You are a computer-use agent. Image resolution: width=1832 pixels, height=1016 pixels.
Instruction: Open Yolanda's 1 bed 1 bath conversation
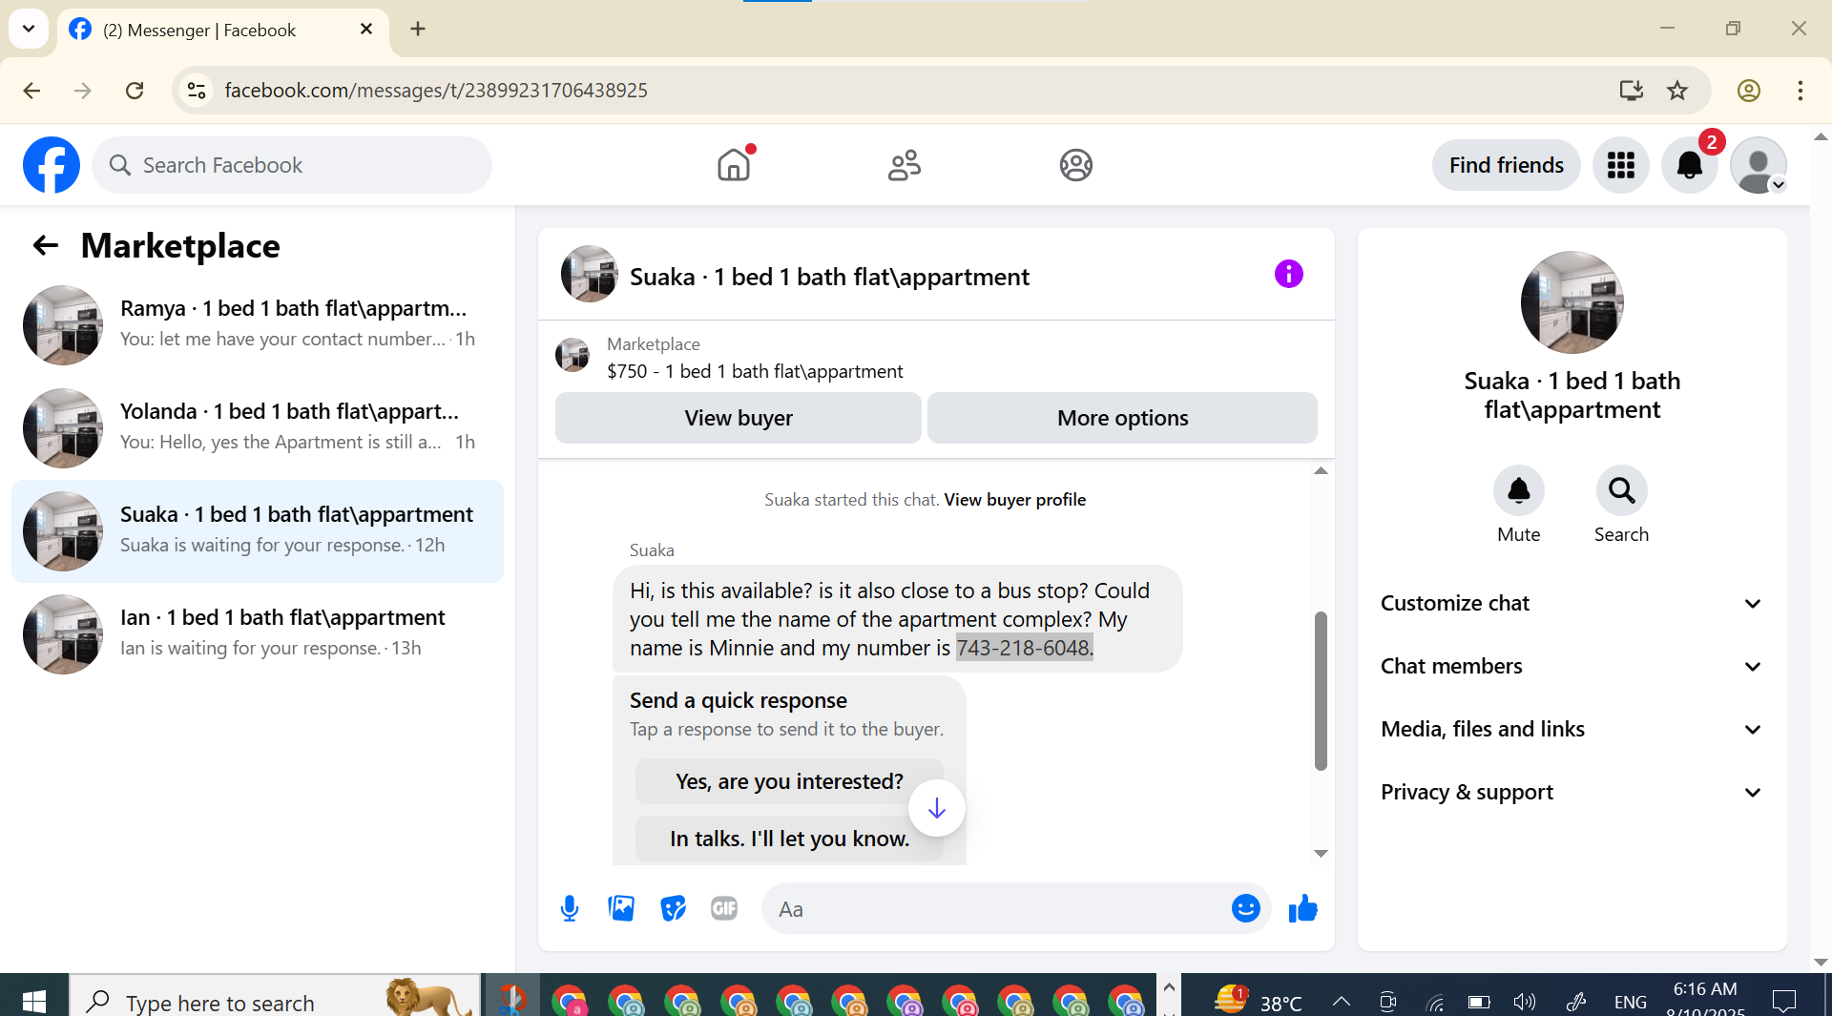click(x=258, y=427)
